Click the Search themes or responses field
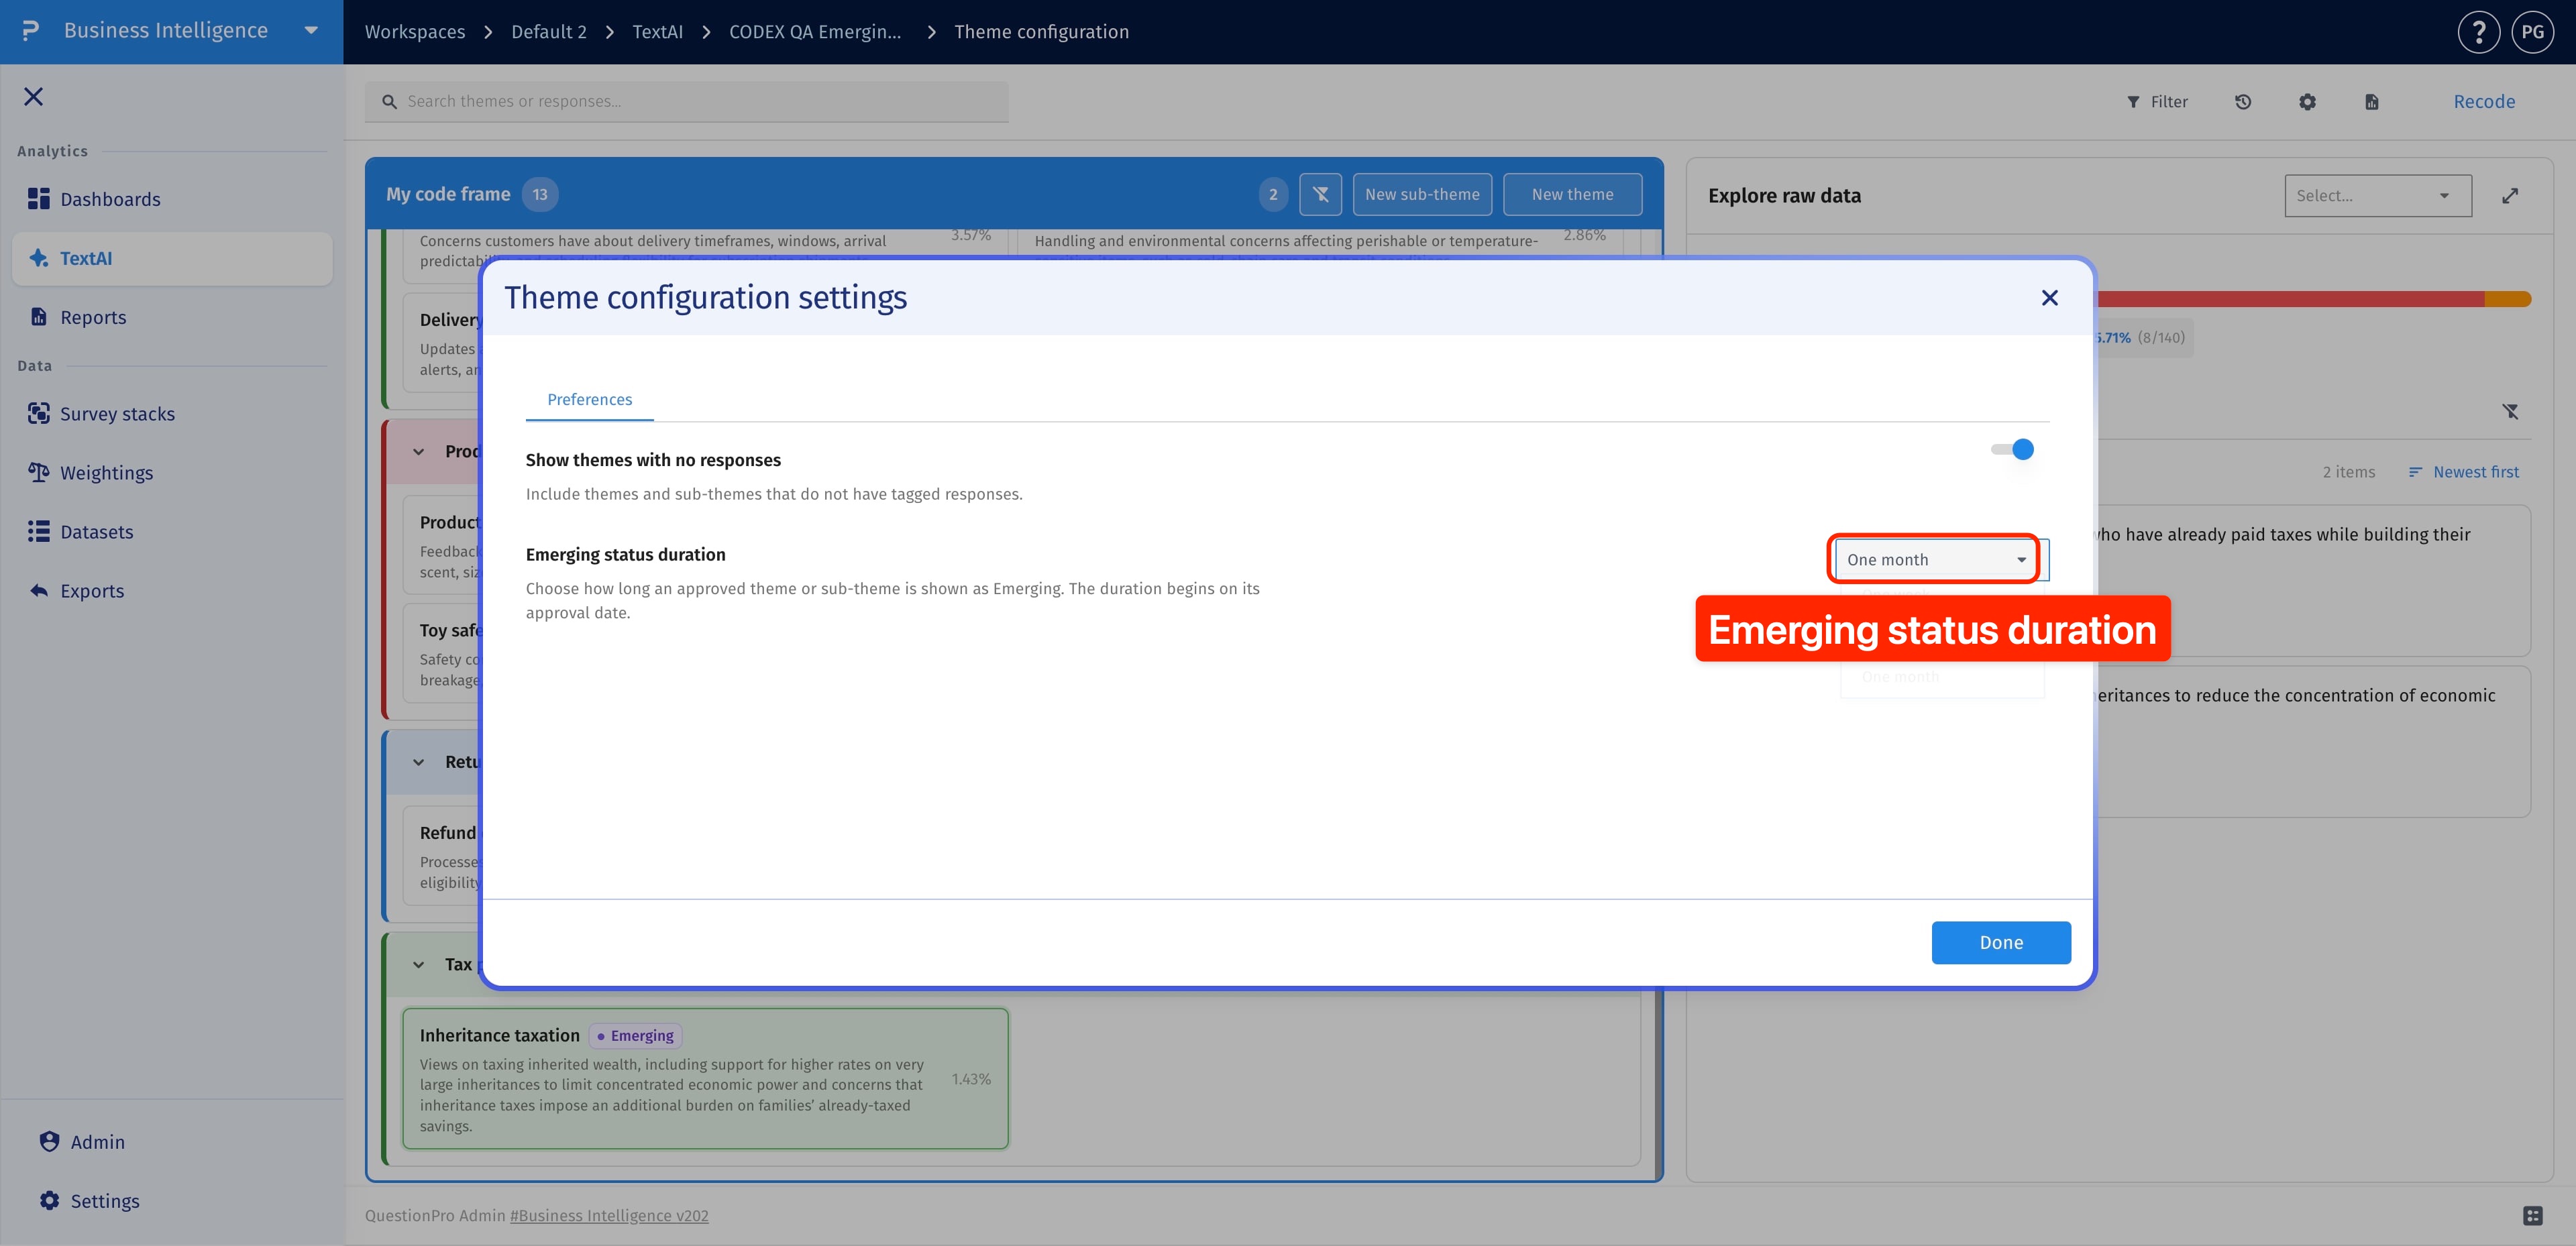The width and height of the screenshot is (2576, 1246). click(x=687, y=102)
